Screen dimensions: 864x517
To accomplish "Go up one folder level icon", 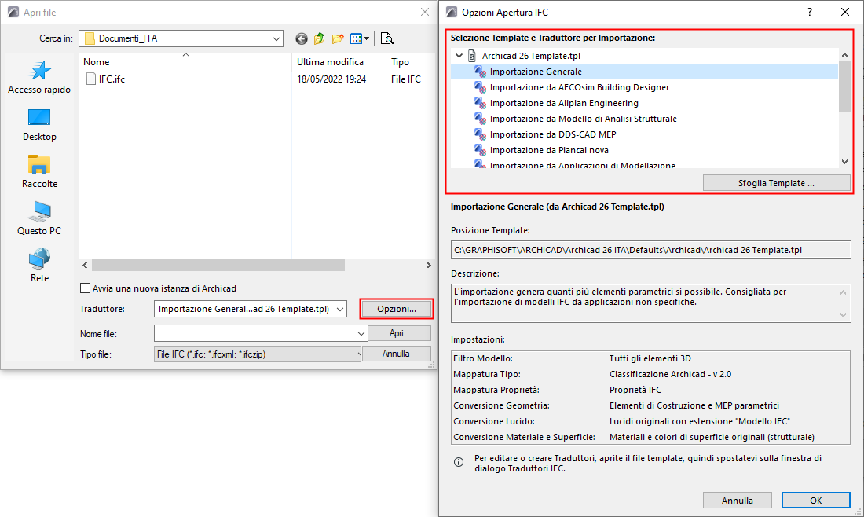I will coord(319,38).
